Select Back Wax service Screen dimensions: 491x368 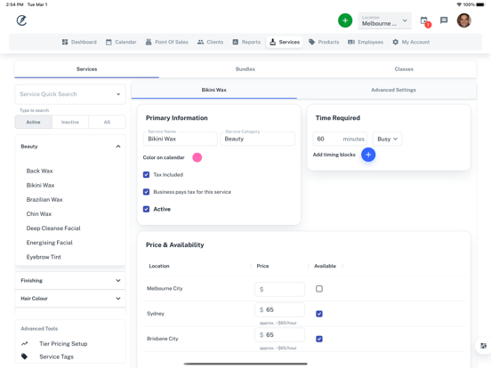(39, 171)
